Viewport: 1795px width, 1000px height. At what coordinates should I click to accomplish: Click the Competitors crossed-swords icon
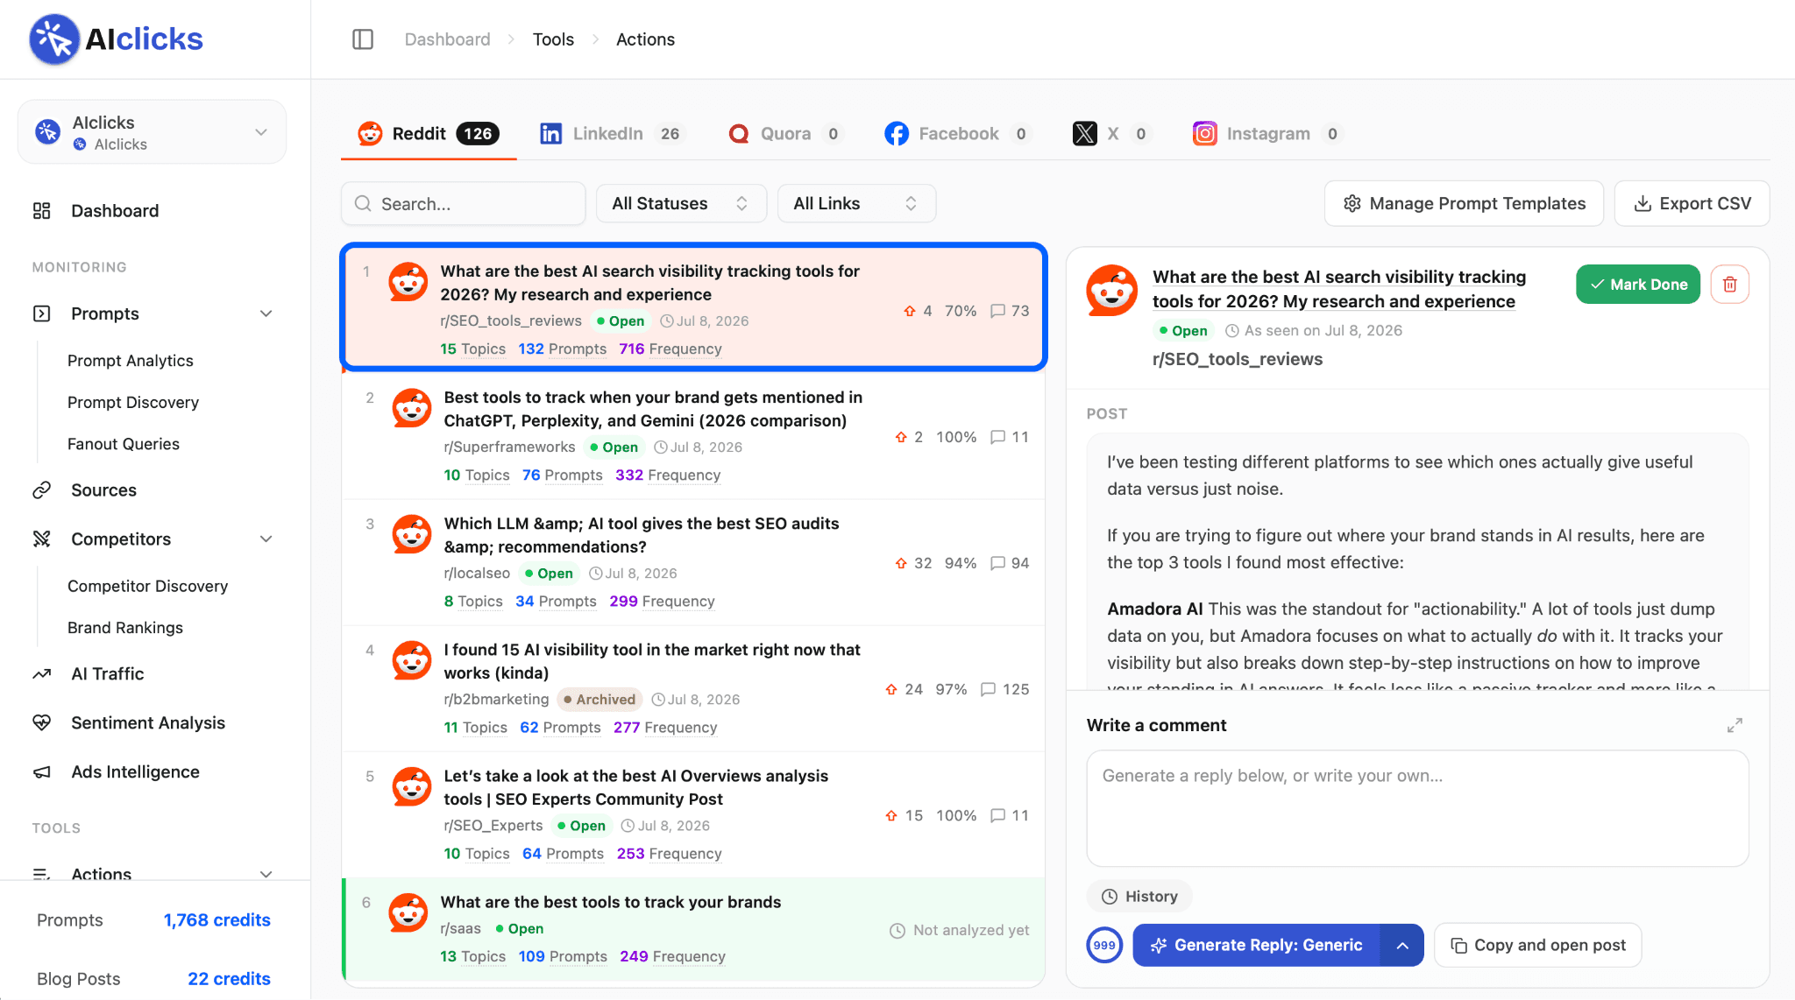(41, 539)
